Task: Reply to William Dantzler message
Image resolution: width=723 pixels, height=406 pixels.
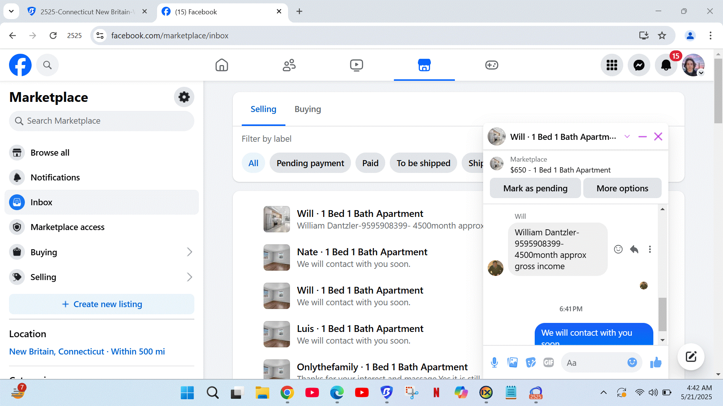Action: 634,249
